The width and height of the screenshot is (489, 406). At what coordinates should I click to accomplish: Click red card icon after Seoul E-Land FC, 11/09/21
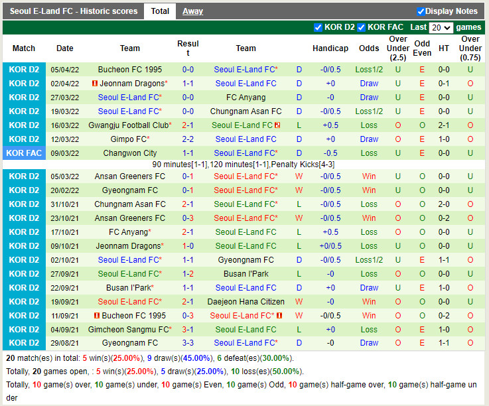(x=279, y=316)
